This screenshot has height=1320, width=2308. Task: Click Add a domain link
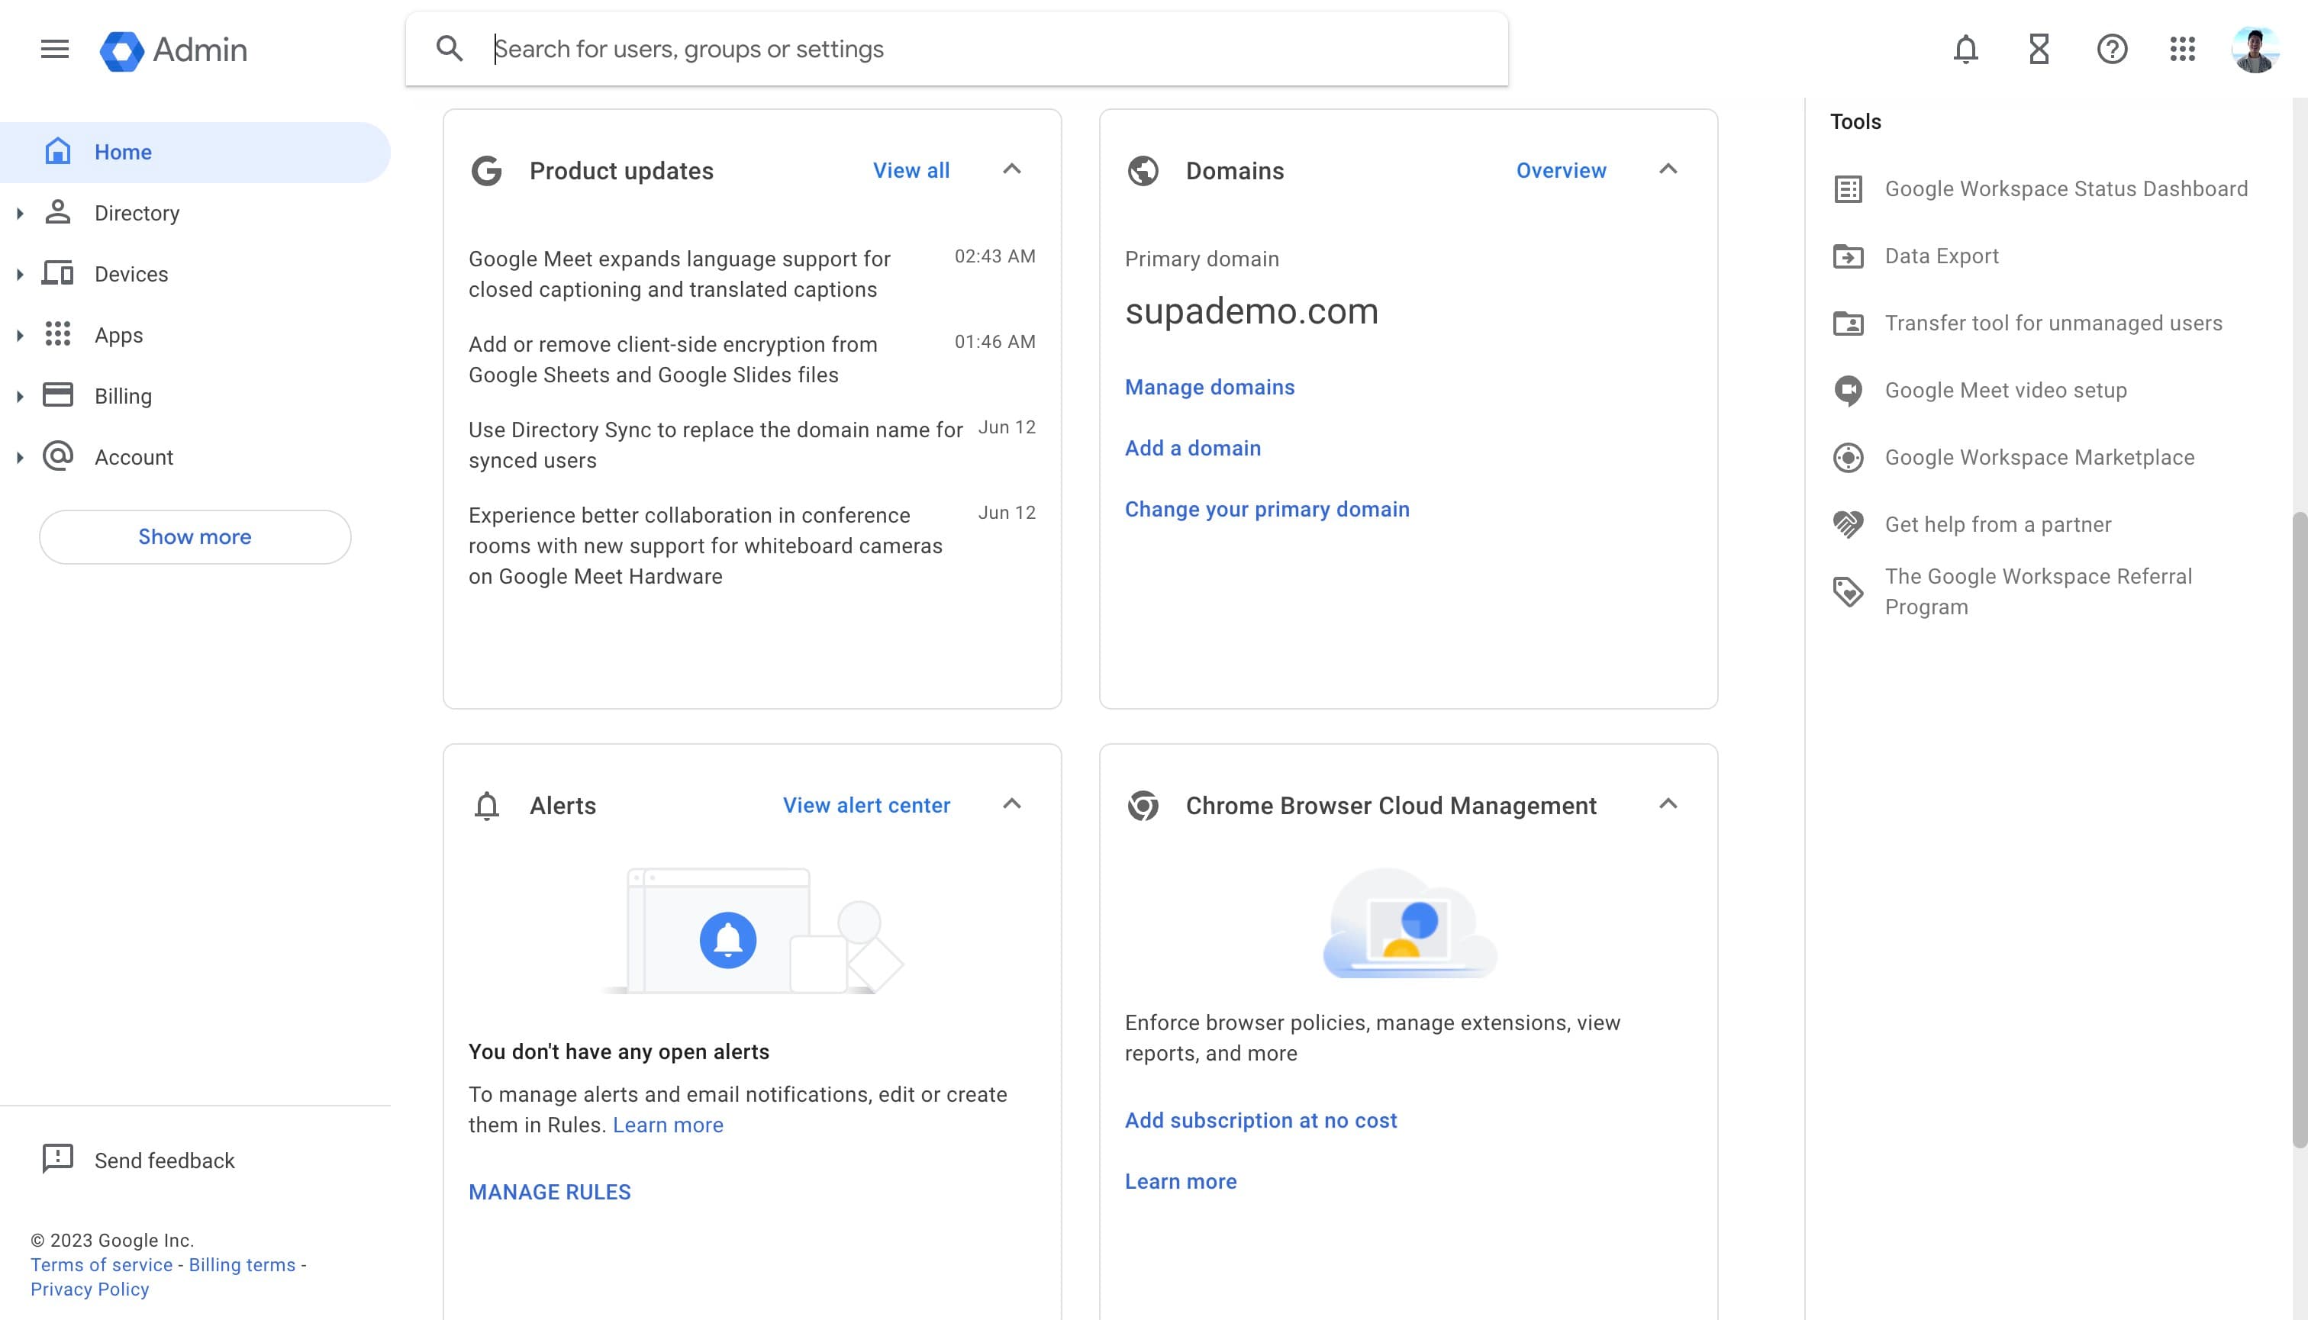1192,448
